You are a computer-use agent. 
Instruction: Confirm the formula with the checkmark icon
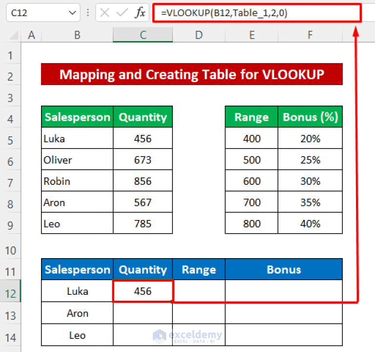point(122,13)
